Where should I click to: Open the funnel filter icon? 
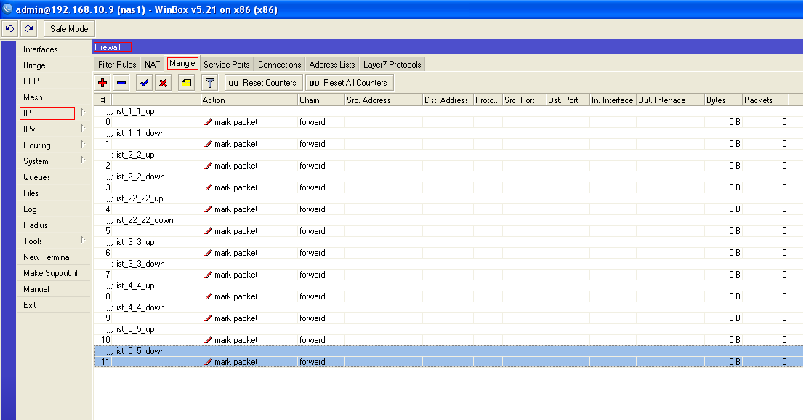point(209,83)
